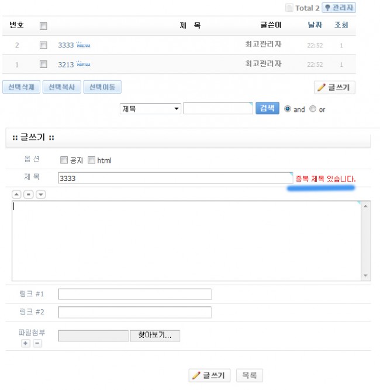The image size is (380, 390).
Task: Click the content area scrollbar down arrow
Action: coord(365,275)
